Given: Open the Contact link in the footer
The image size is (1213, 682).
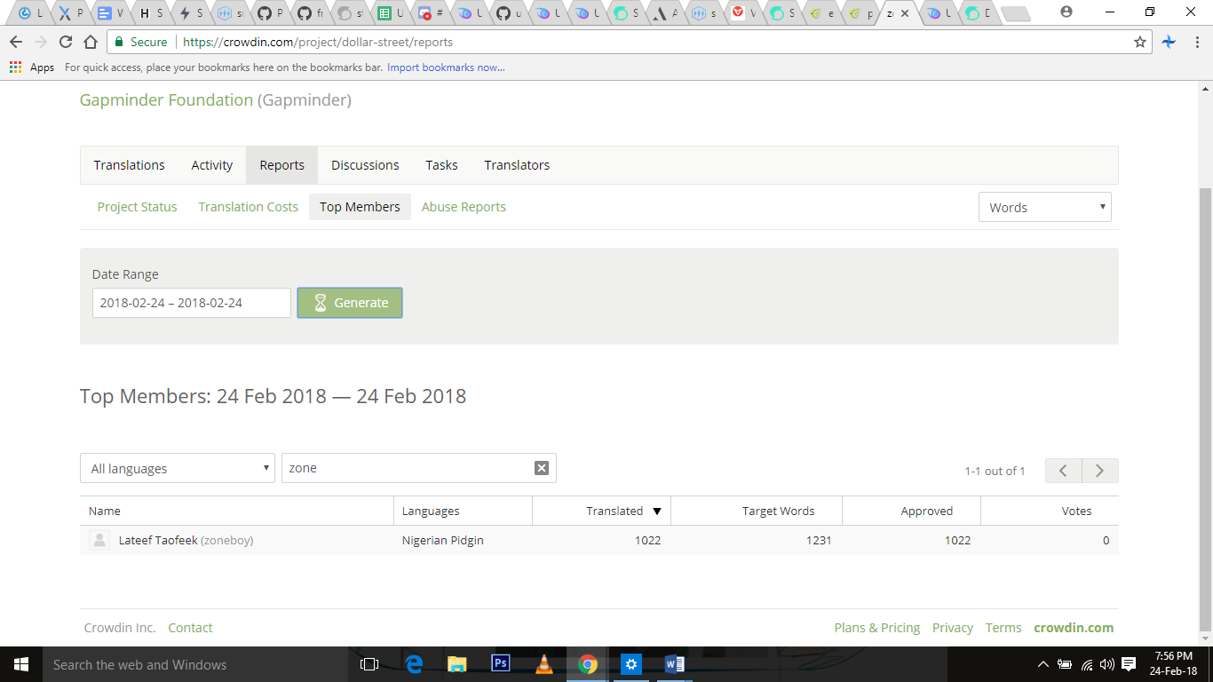Looking at the screenshot, I should click(190, 628).
